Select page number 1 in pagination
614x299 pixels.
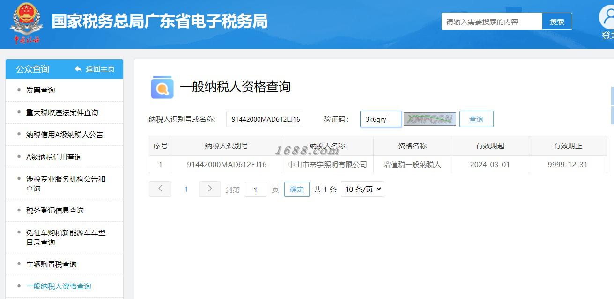(186, 190)
